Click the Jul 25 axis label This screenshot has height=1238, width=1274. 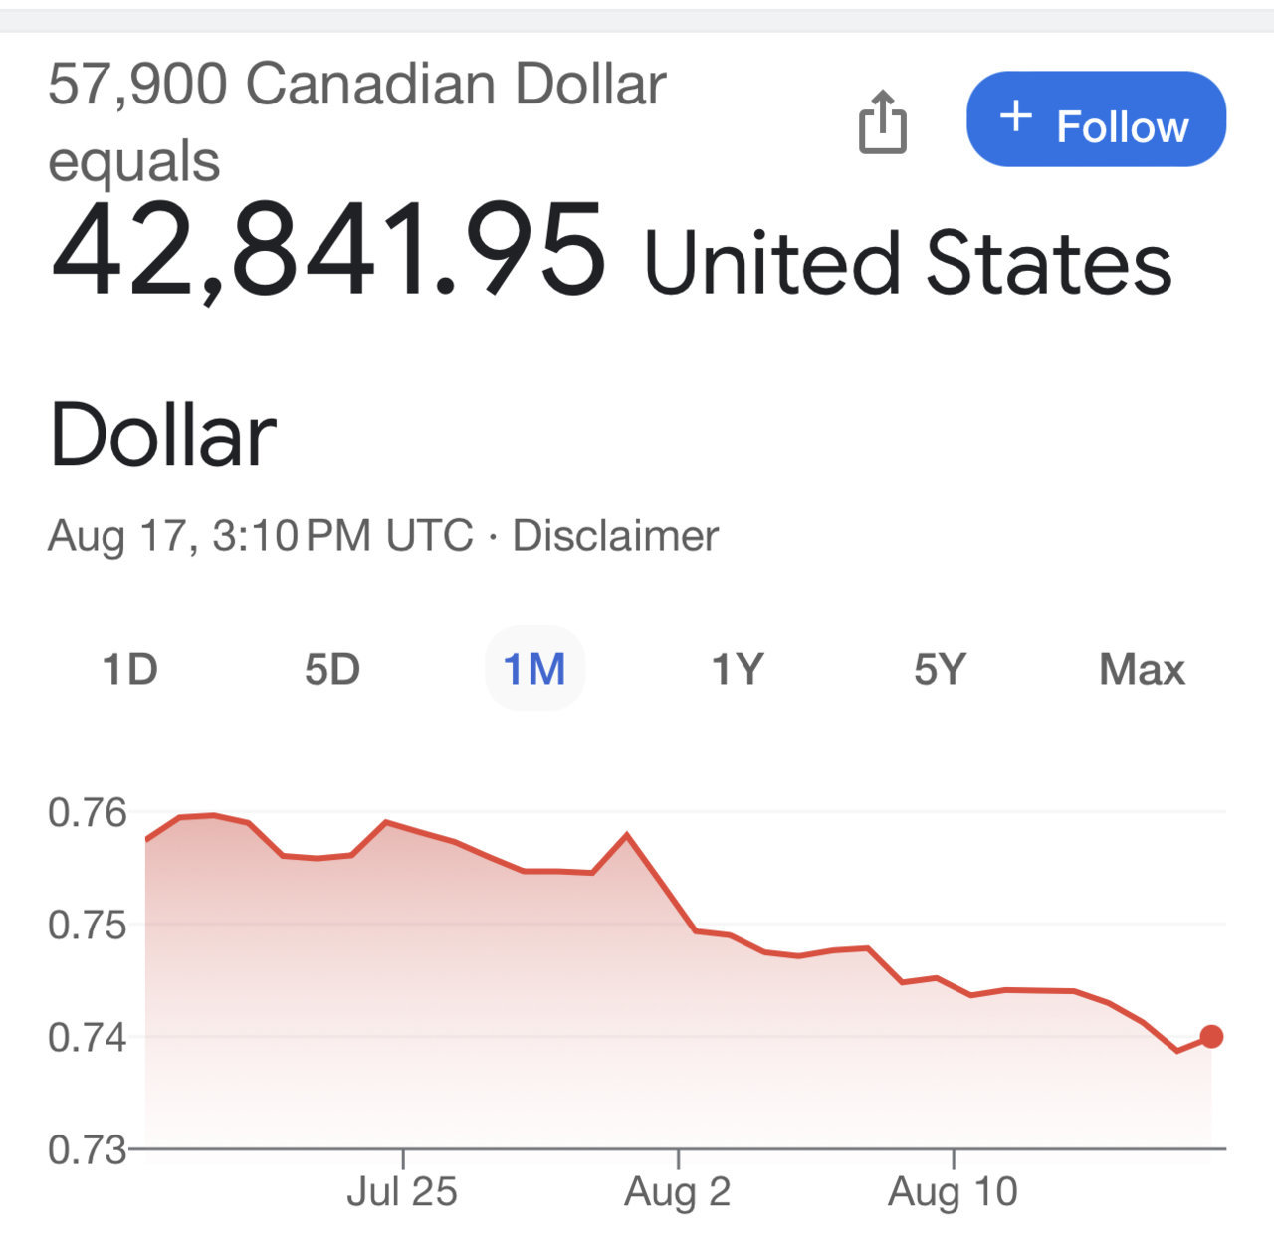[402, 1191]
